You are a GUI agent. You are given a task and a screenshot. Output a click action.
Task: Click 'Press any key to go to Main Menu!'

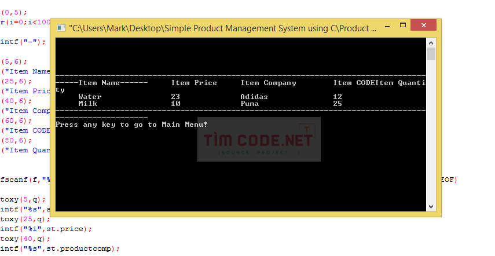(131, 125)
